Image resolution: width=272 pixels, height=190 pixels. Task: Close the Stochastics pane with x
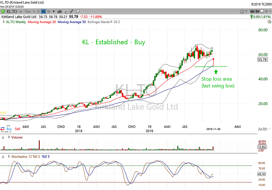pos(3,157)
